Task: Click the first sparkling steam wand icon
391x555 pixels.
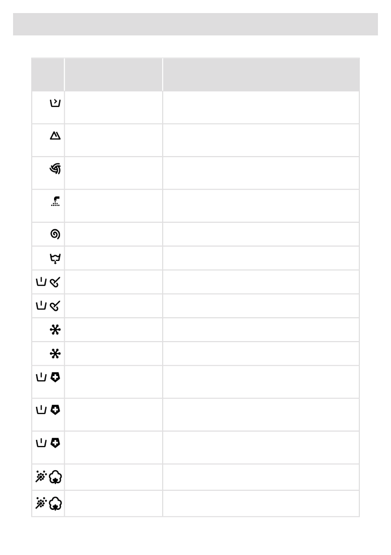Action: tap(41, 477)
